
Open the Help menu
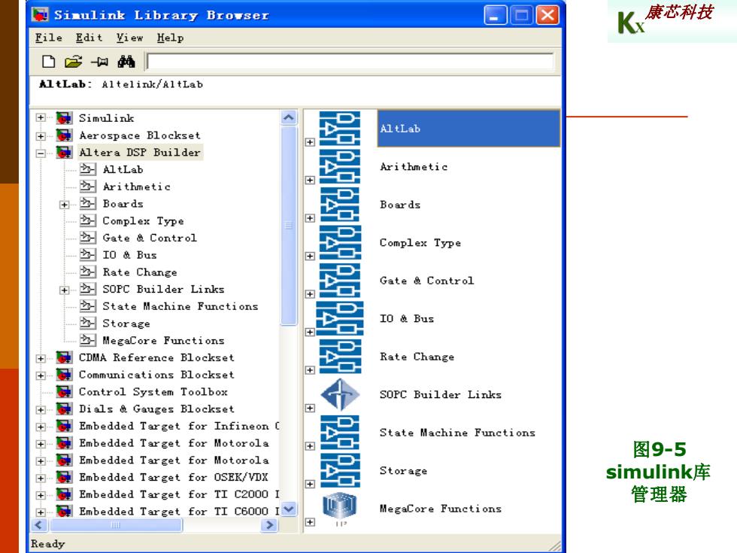170,38
